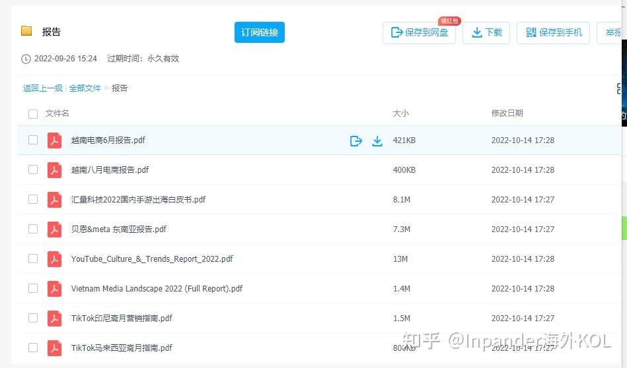
Task: Click the PDF icon for 越南八月电商报告.pdf
Action: click(x=54, y=169)
